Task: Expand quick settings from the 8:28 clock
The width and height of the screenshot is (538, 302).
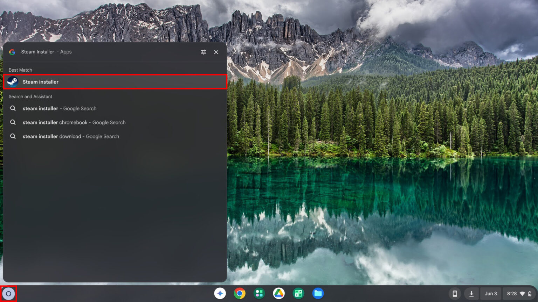Action: (519, 294)
